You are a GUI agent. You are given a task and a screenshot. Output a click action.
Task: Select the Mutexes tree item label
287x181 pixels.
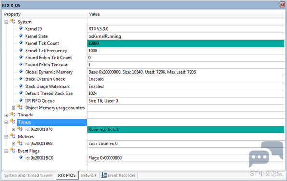(26, 136)
